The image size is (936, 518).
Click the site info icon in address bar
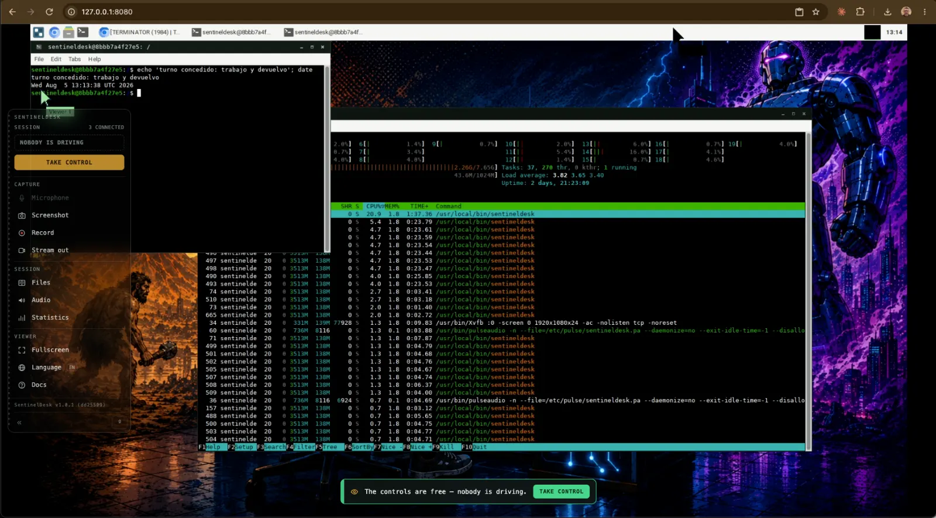pos(71,12)
